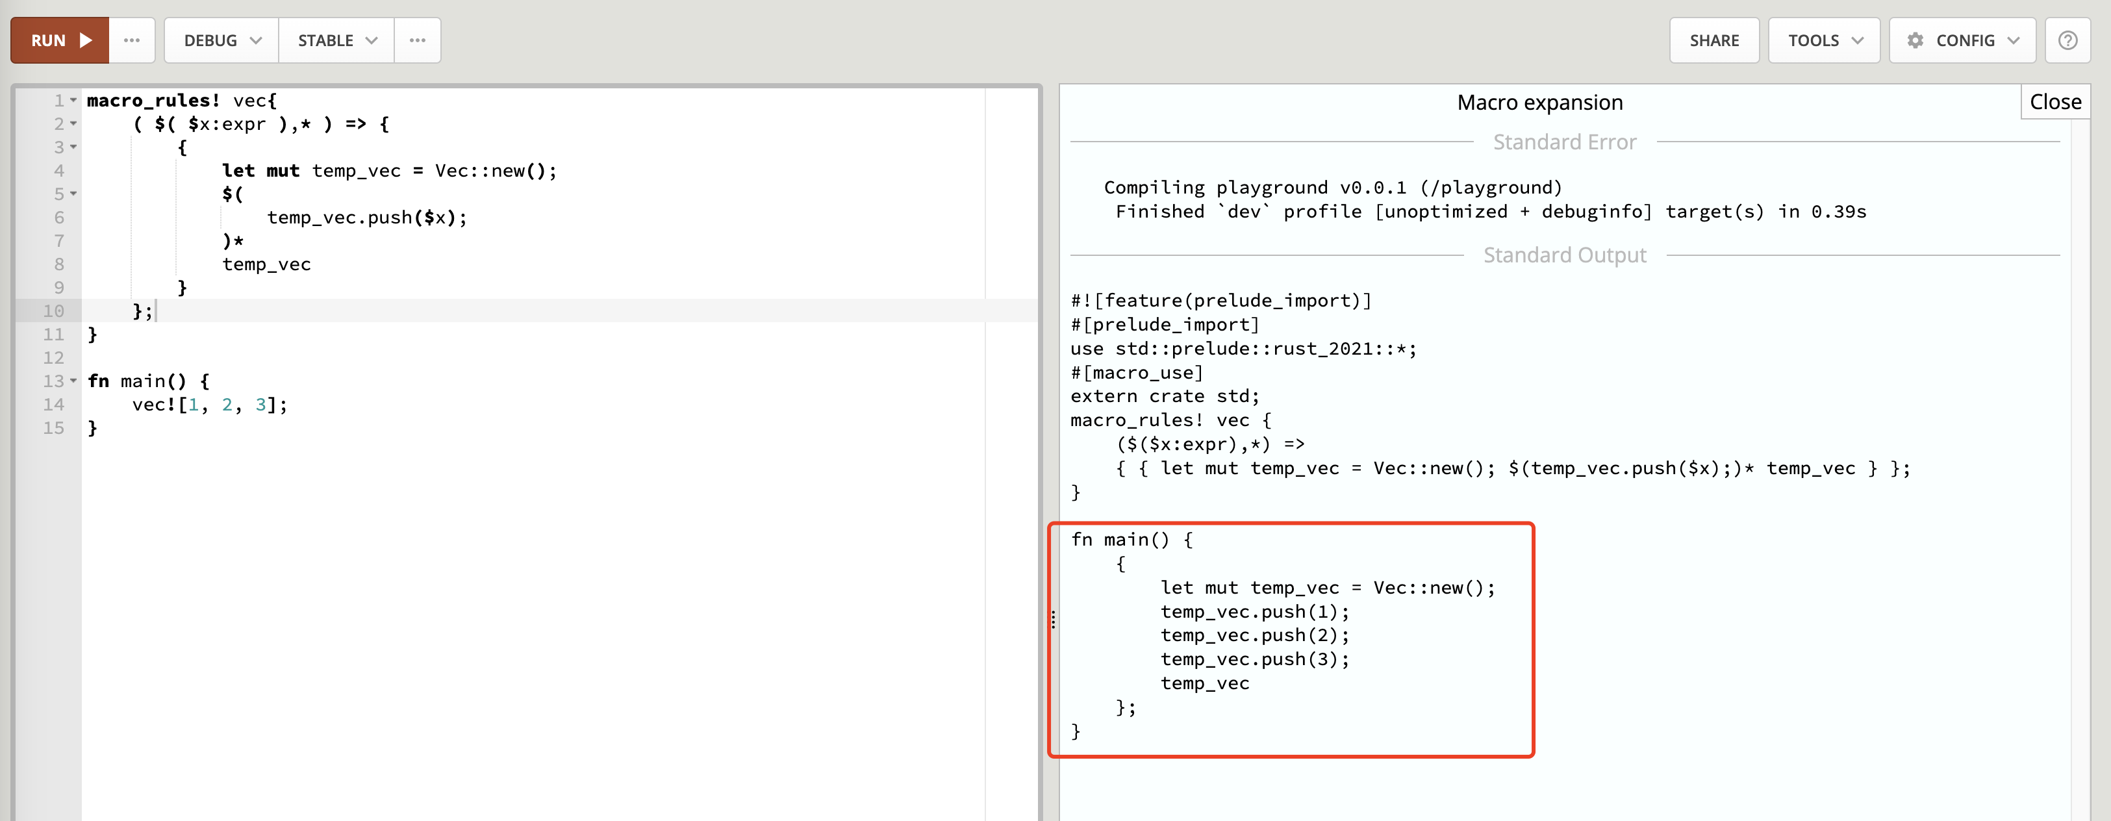
Task: Open the run options ellipsis menu
Action: [x=132, y=40]
